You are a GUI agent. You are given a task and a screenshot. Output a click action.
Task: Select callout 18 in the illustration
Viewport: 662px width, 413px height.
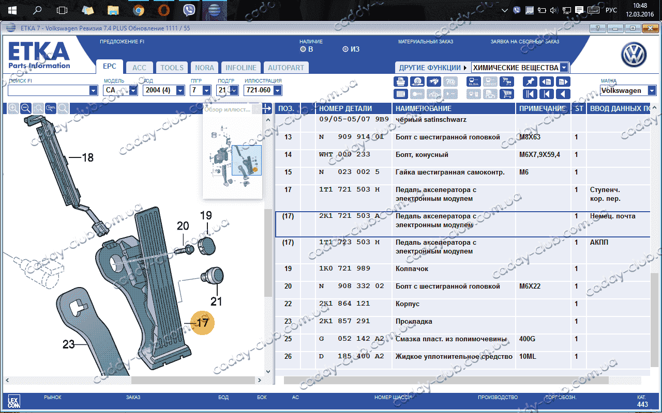pyautogui.click(x=87, y=157)
